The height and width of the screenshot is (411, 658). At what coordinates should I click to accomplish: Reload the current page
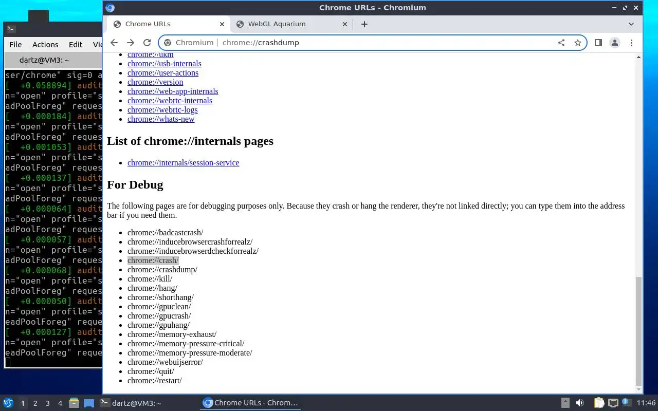(147, 43)
